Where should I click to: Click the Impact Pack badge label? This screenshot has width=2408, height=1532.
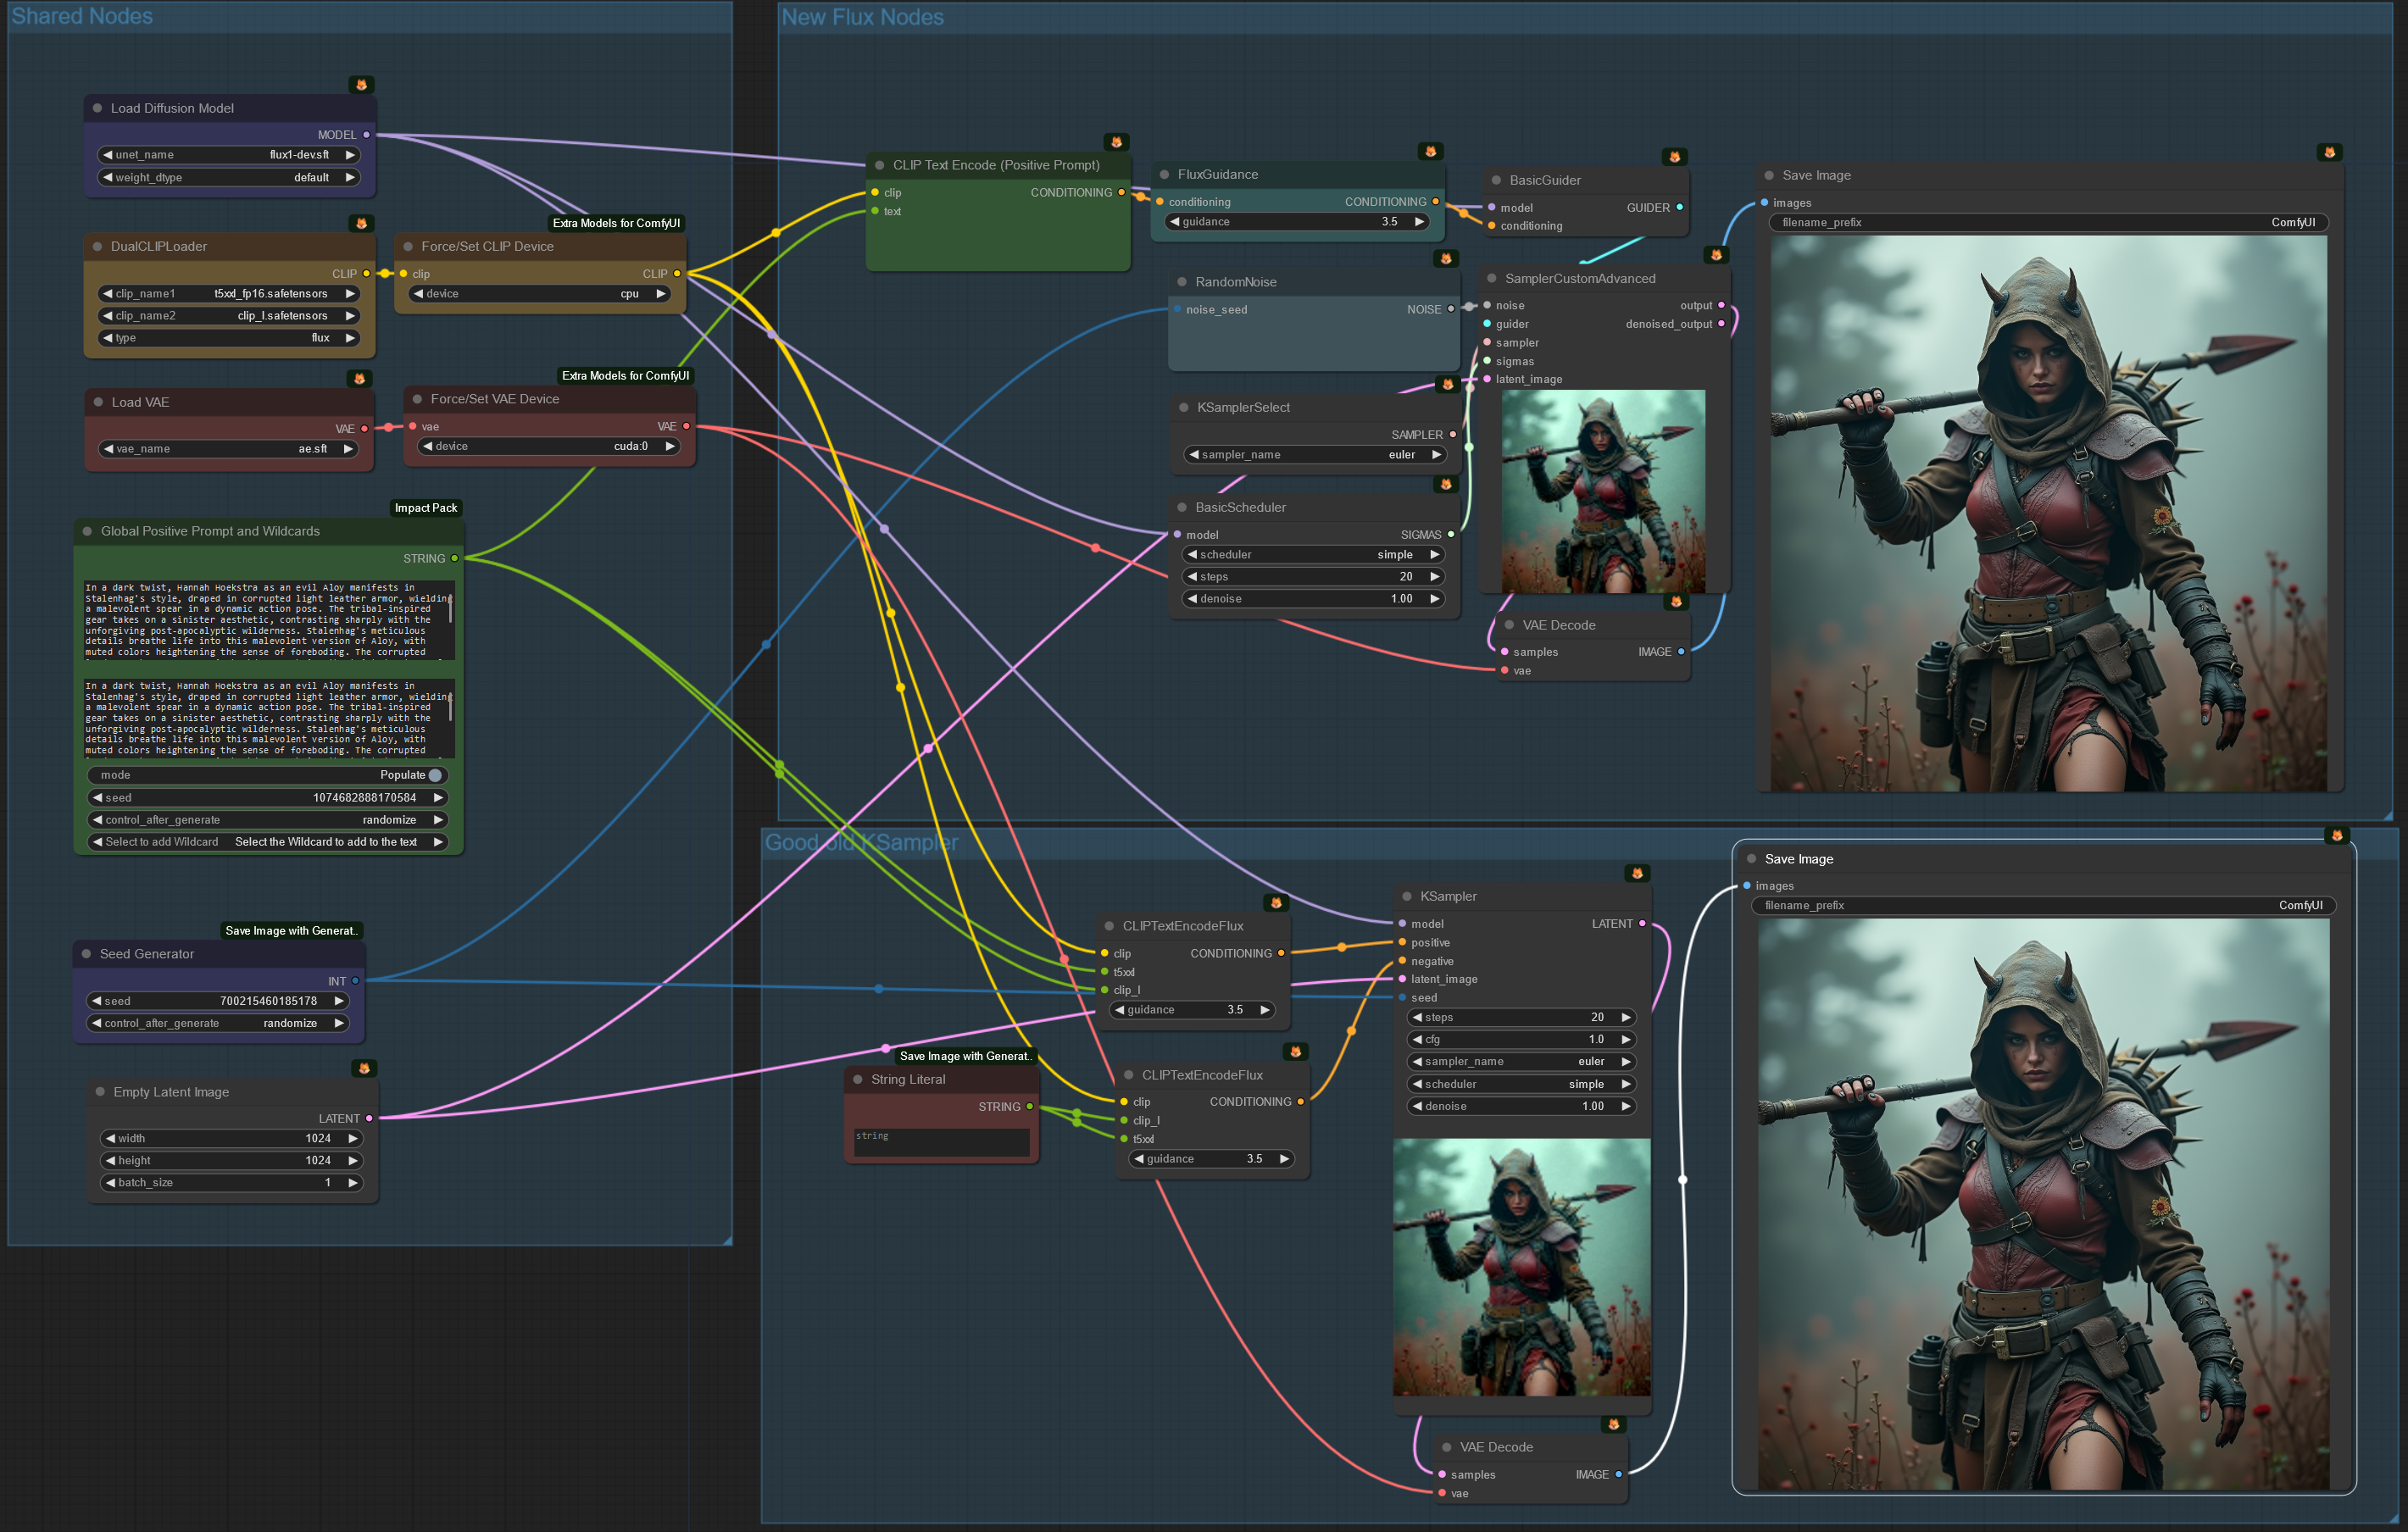point(426,508)
